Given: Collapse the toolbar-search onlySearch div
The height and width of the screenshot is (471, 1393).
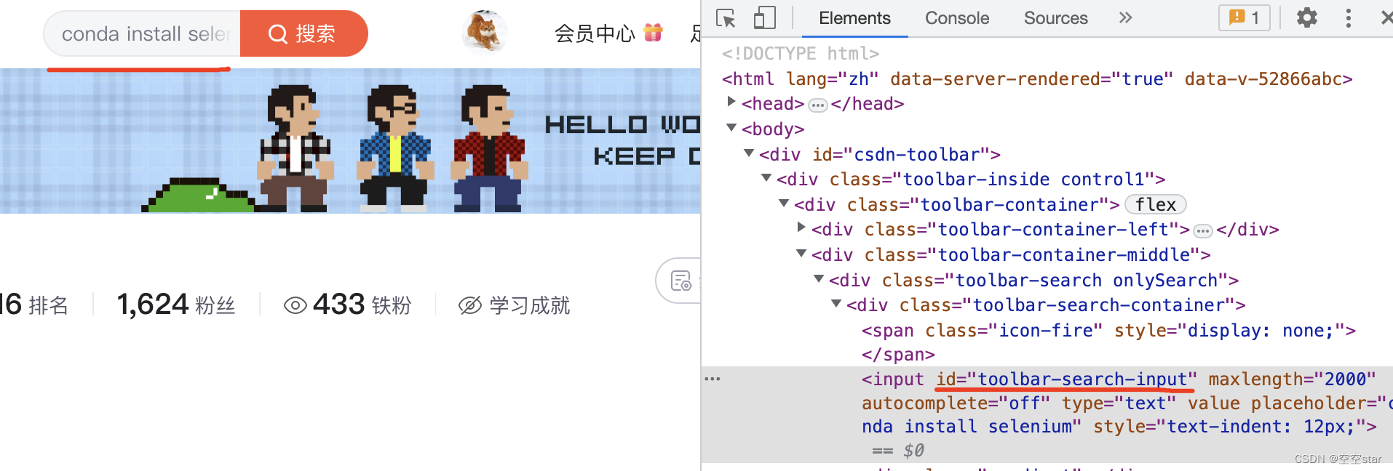Looking at the screenshot, I should coord(819,279).
